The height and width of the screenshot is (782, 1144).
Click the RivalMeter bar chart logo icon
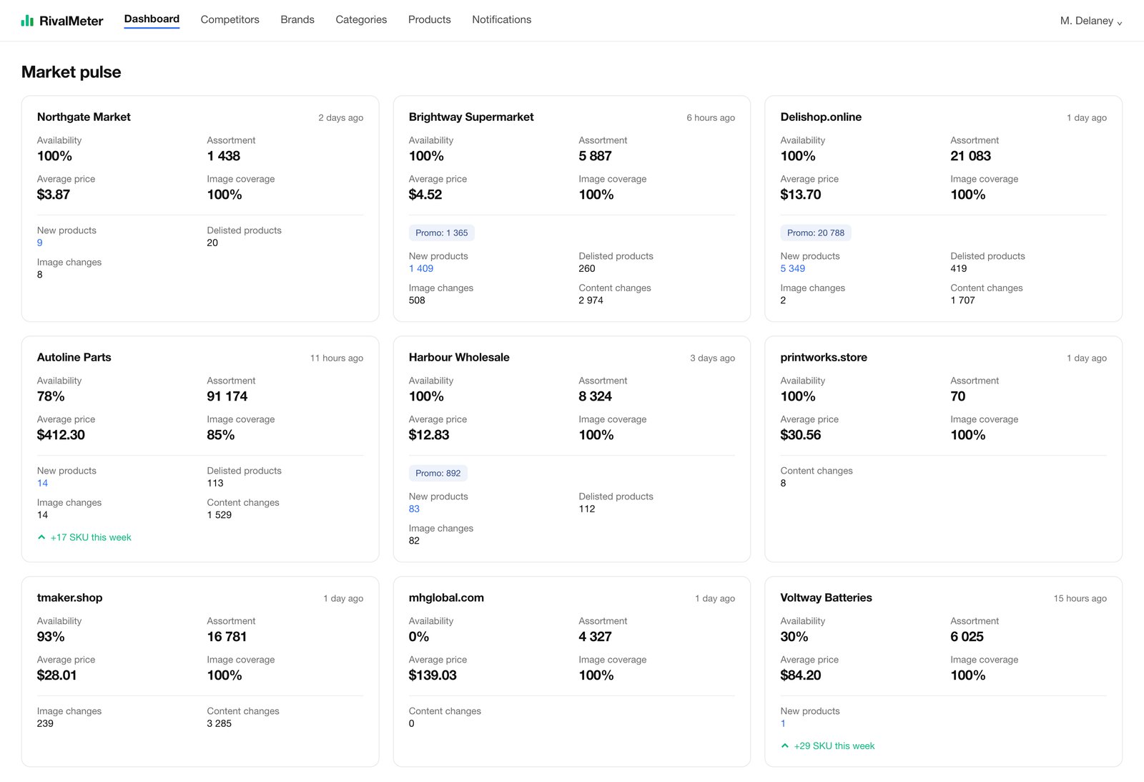[27, 21]
